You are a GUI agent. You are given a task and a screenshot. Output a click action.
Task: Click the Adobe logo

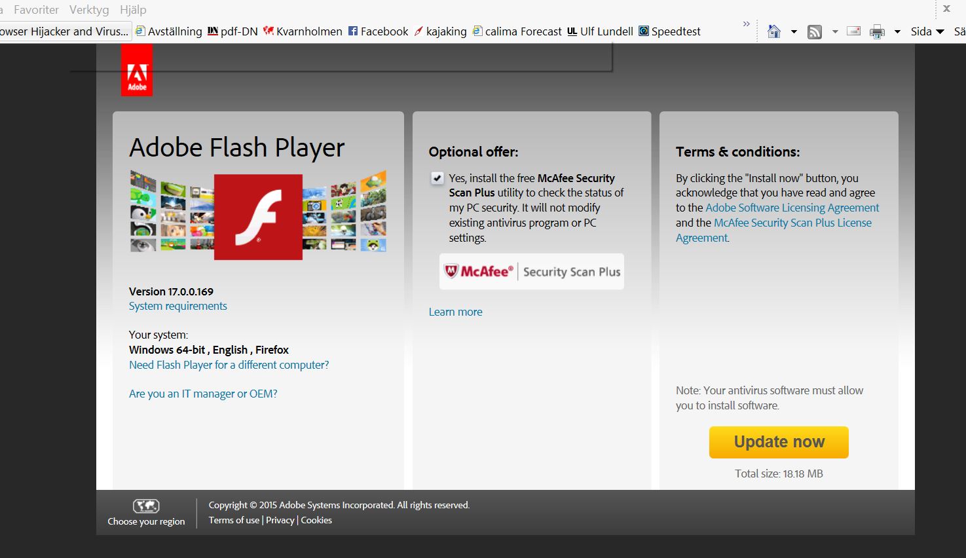136,70
